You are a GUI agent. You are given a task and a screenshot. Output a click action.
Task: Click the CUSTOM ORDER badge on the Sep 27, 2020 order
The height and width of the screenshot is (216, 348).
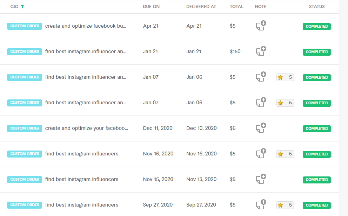25,205
